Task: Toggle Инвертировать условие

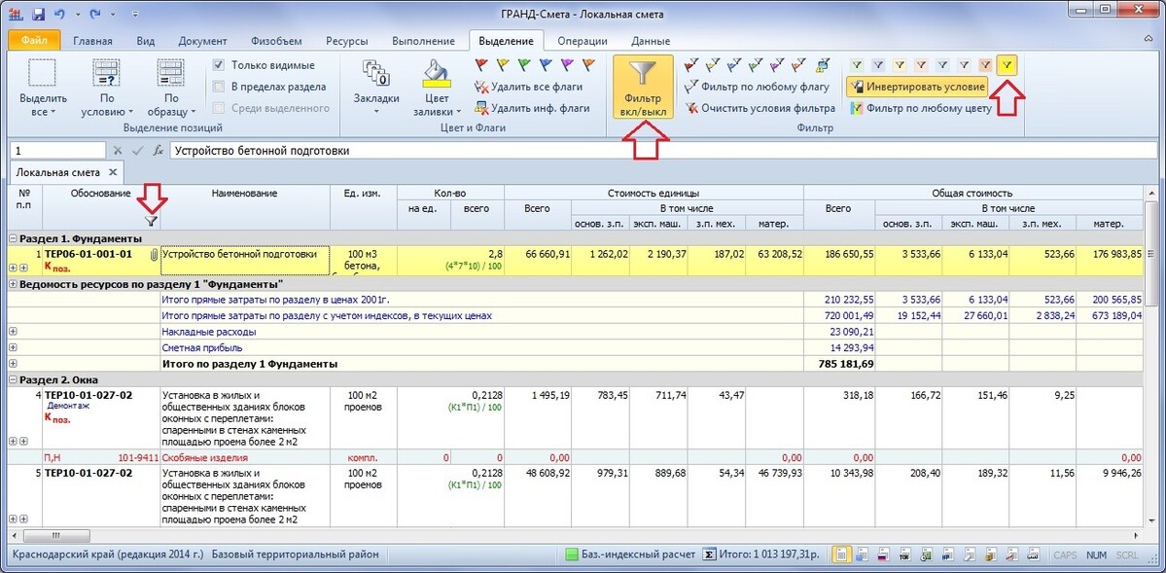Action: tap(917, 87)
